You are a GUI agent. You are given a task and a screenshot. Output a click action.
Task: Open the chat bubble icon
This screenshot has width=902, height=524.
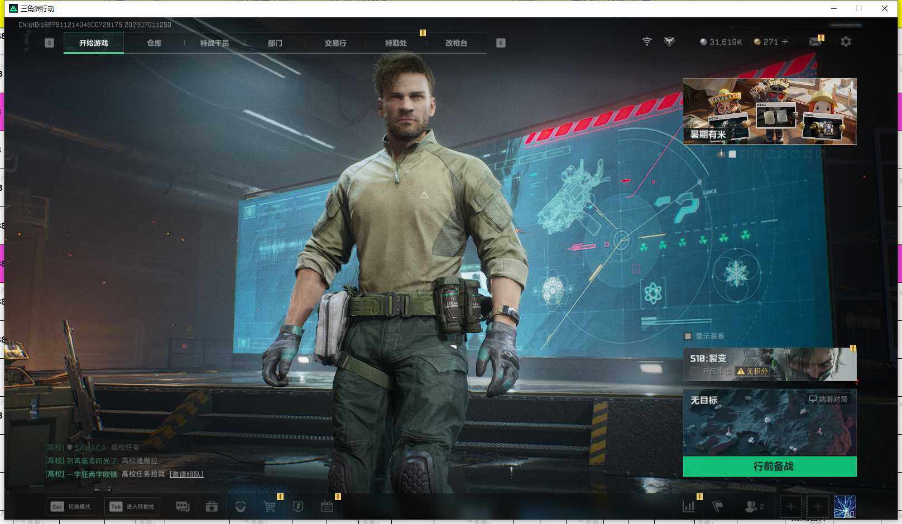click(183, 507)
